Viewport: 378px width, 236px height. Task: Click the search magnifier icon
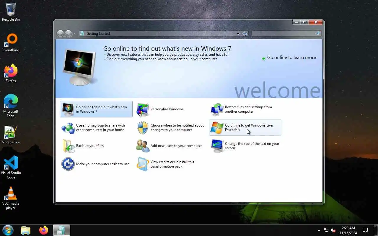pos(318,34)
